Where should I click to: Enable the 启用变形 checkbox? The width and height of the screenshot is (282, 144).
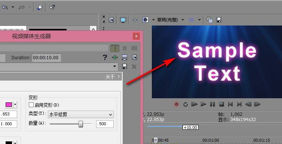pos(31,105)
